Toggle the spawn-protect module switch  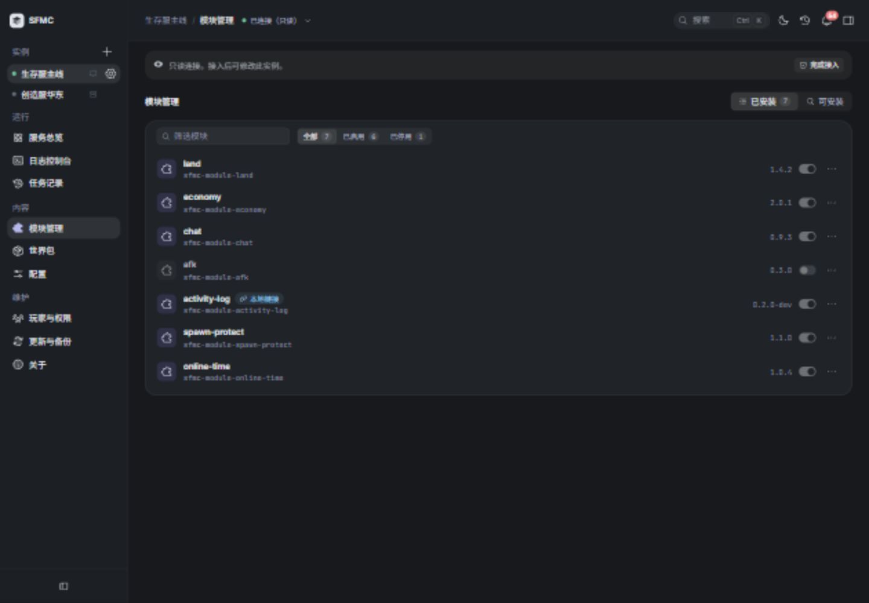(x=807, y=338)
